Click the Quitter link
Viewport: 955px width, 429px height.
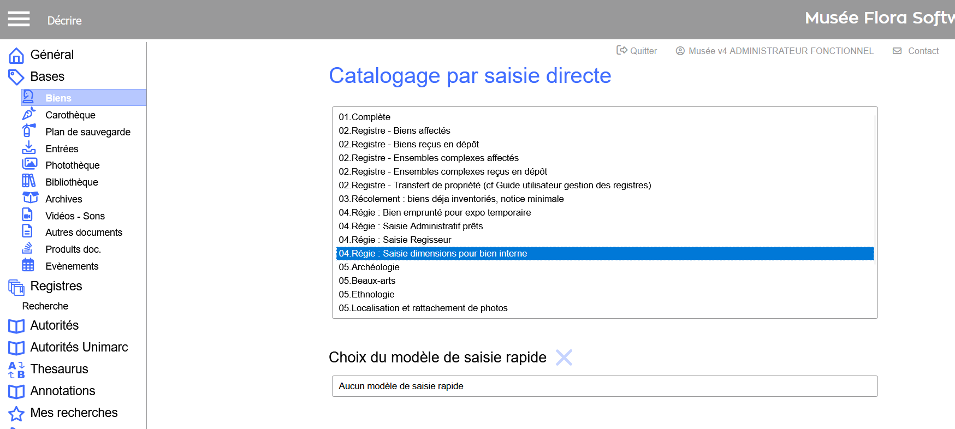643,51
